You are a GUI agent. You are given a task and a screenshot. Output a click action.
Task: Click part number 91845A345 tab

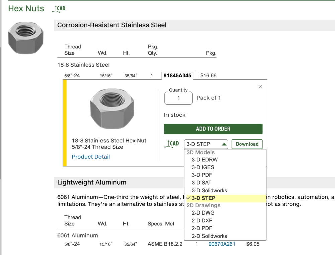(177, 76)
